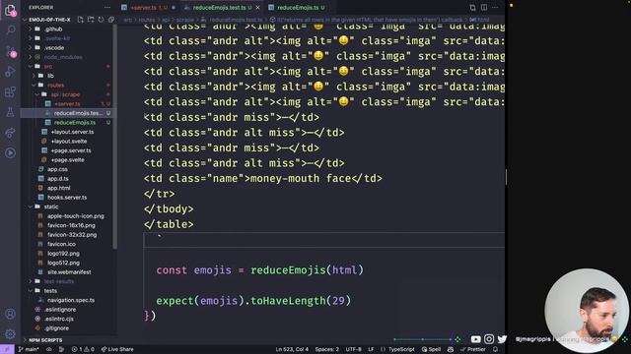Open the Live Share activity bar icon
Viewport: 631px width, 354px height.
click(10, 133)
